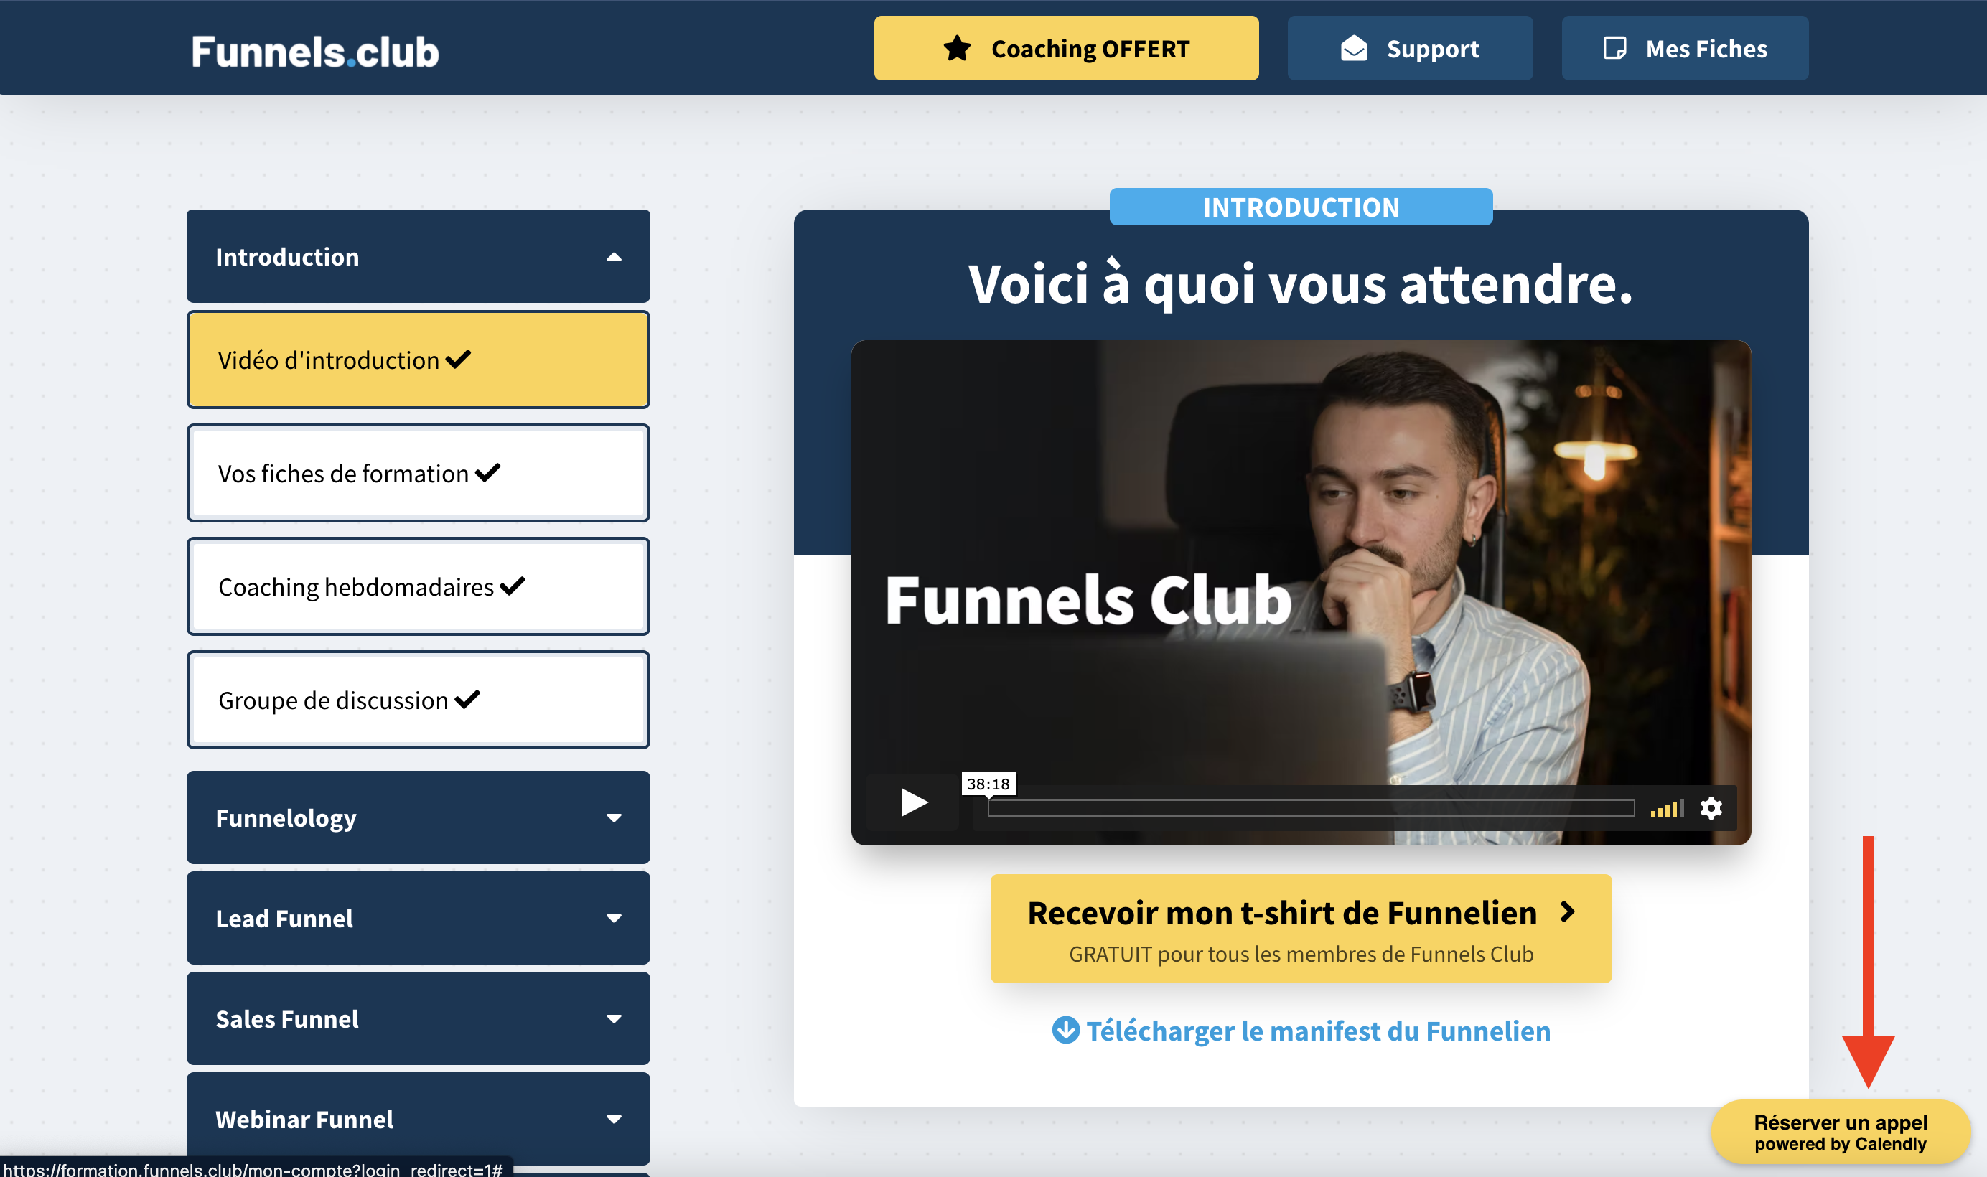Collapse the Introduction section
The height and width of the screenshot is (1177, 1987).
613,257
